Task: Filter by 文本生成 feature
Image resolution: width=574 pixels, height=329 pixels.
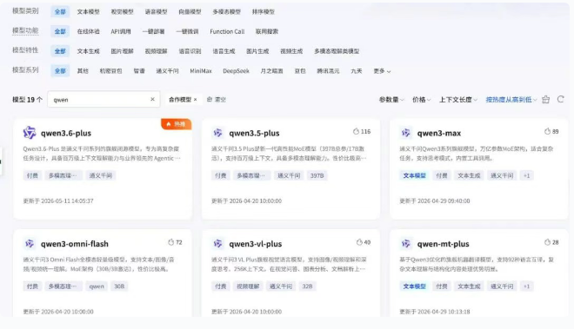Action: pos(88,51)
